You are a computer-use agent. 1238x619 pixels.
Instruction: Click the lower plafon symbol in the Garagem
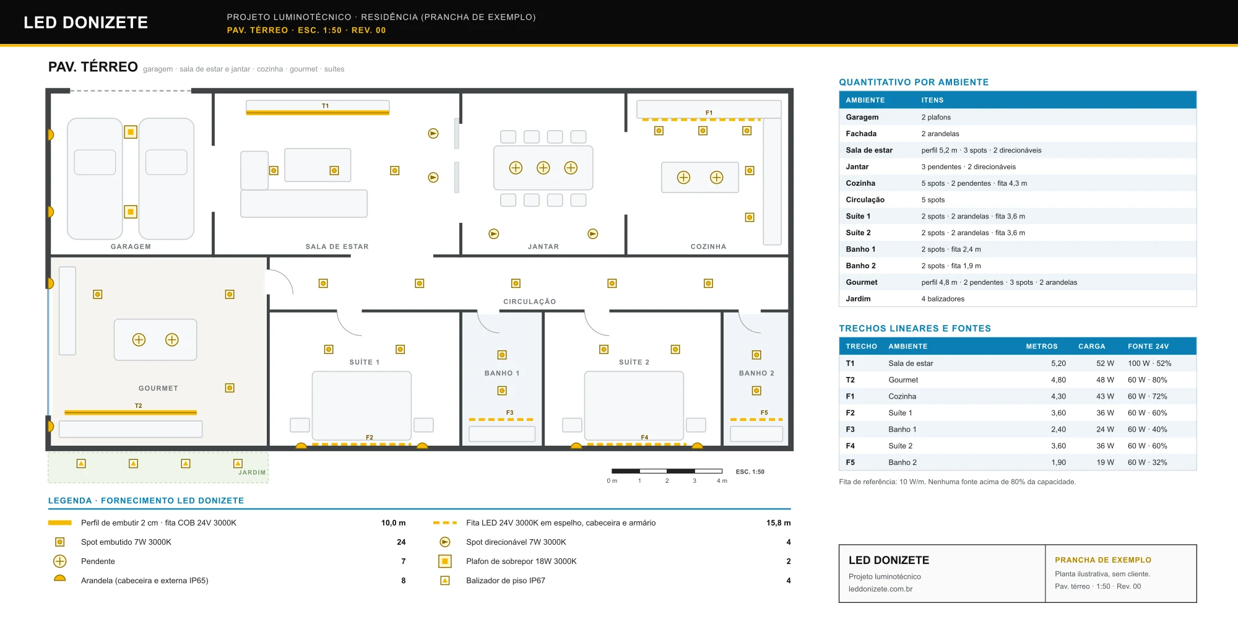[x=131, y=212]
